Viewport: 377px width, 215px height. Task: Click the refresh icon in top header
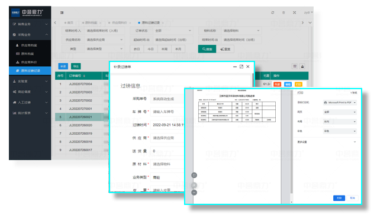[x=272, y=12]
